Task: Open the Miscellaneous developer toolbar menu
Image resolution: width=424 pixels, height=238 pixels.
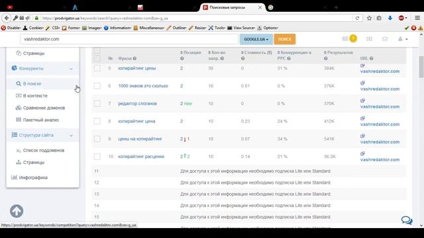Action: point(149,28)
